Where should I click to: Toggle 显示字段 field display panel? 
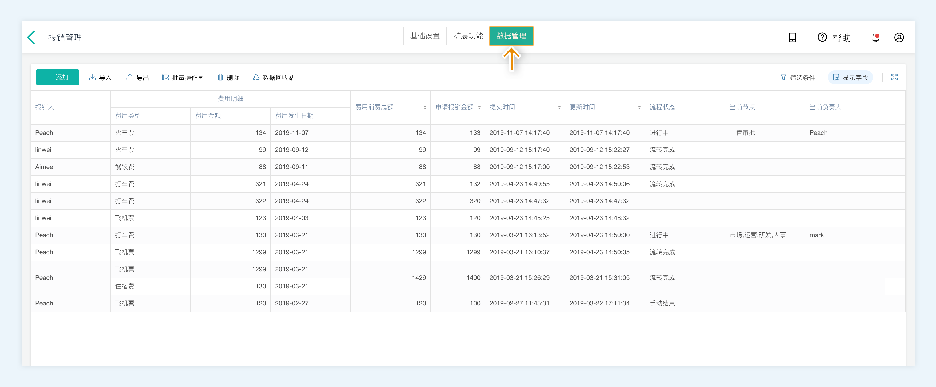point(850,77)
